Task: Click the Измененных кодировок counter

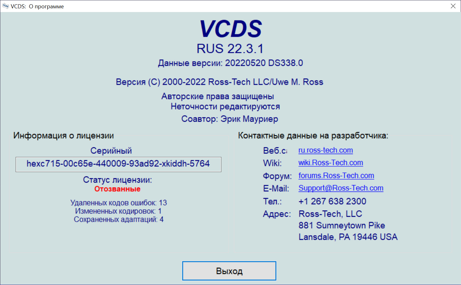Action: (x=118, y=211)
